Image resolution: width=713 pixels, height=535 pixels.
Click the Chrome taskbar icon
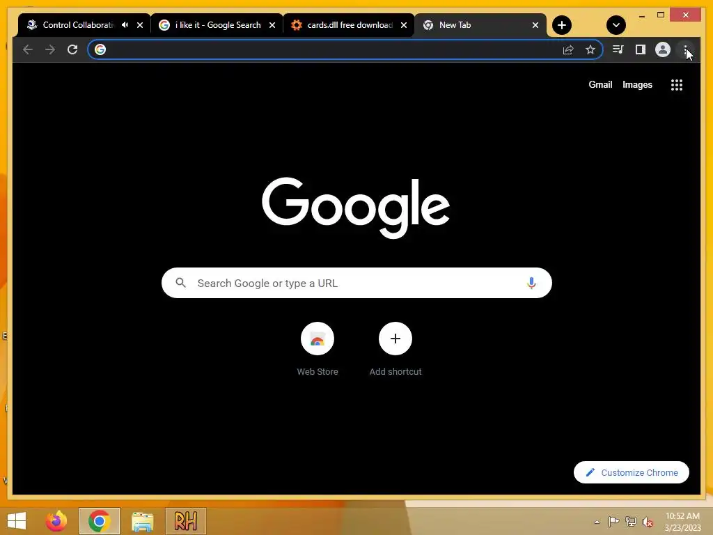[99, 521]
